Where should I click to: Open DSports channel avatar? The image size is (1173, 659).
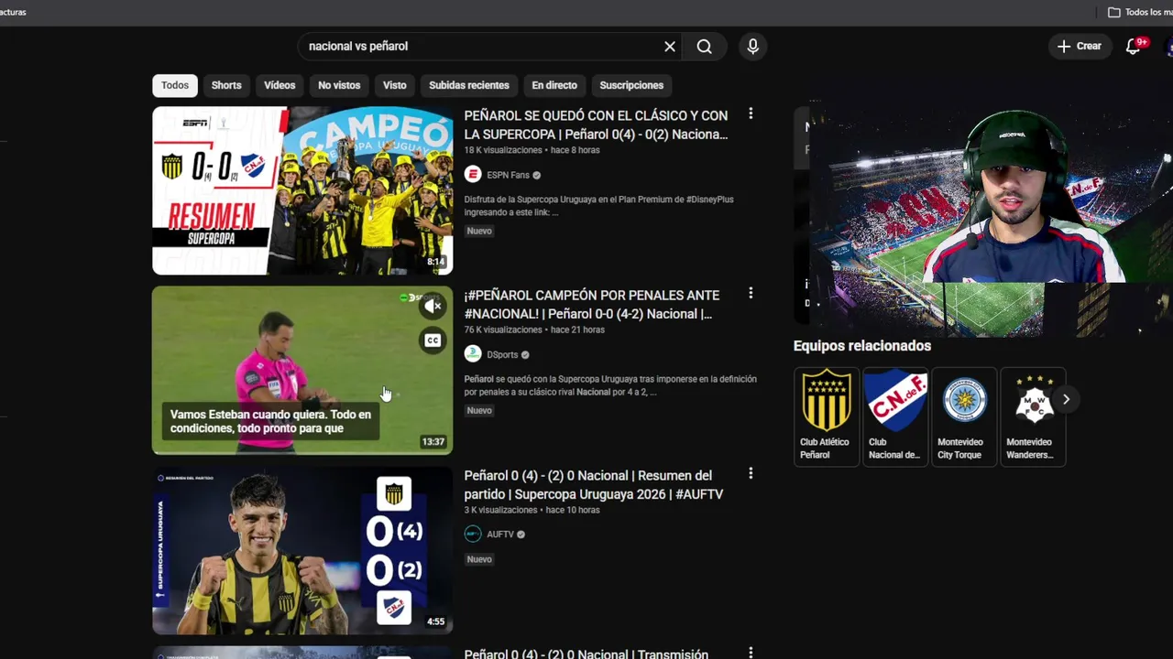coord(473,354)
